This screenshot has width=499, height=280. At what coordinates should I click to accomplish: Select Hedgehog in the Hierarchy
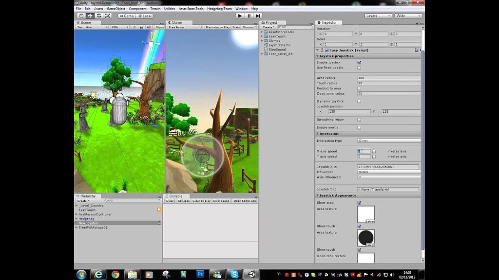(87, 219)
